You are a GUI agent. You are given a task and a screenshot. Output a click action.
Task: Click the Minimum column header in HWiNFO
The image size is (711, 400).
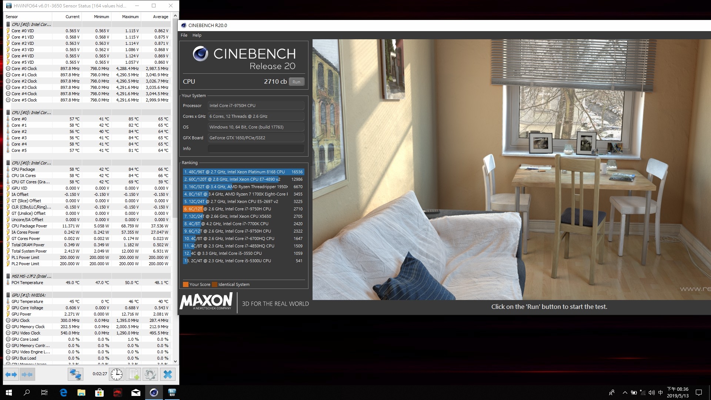click(97, 17)
